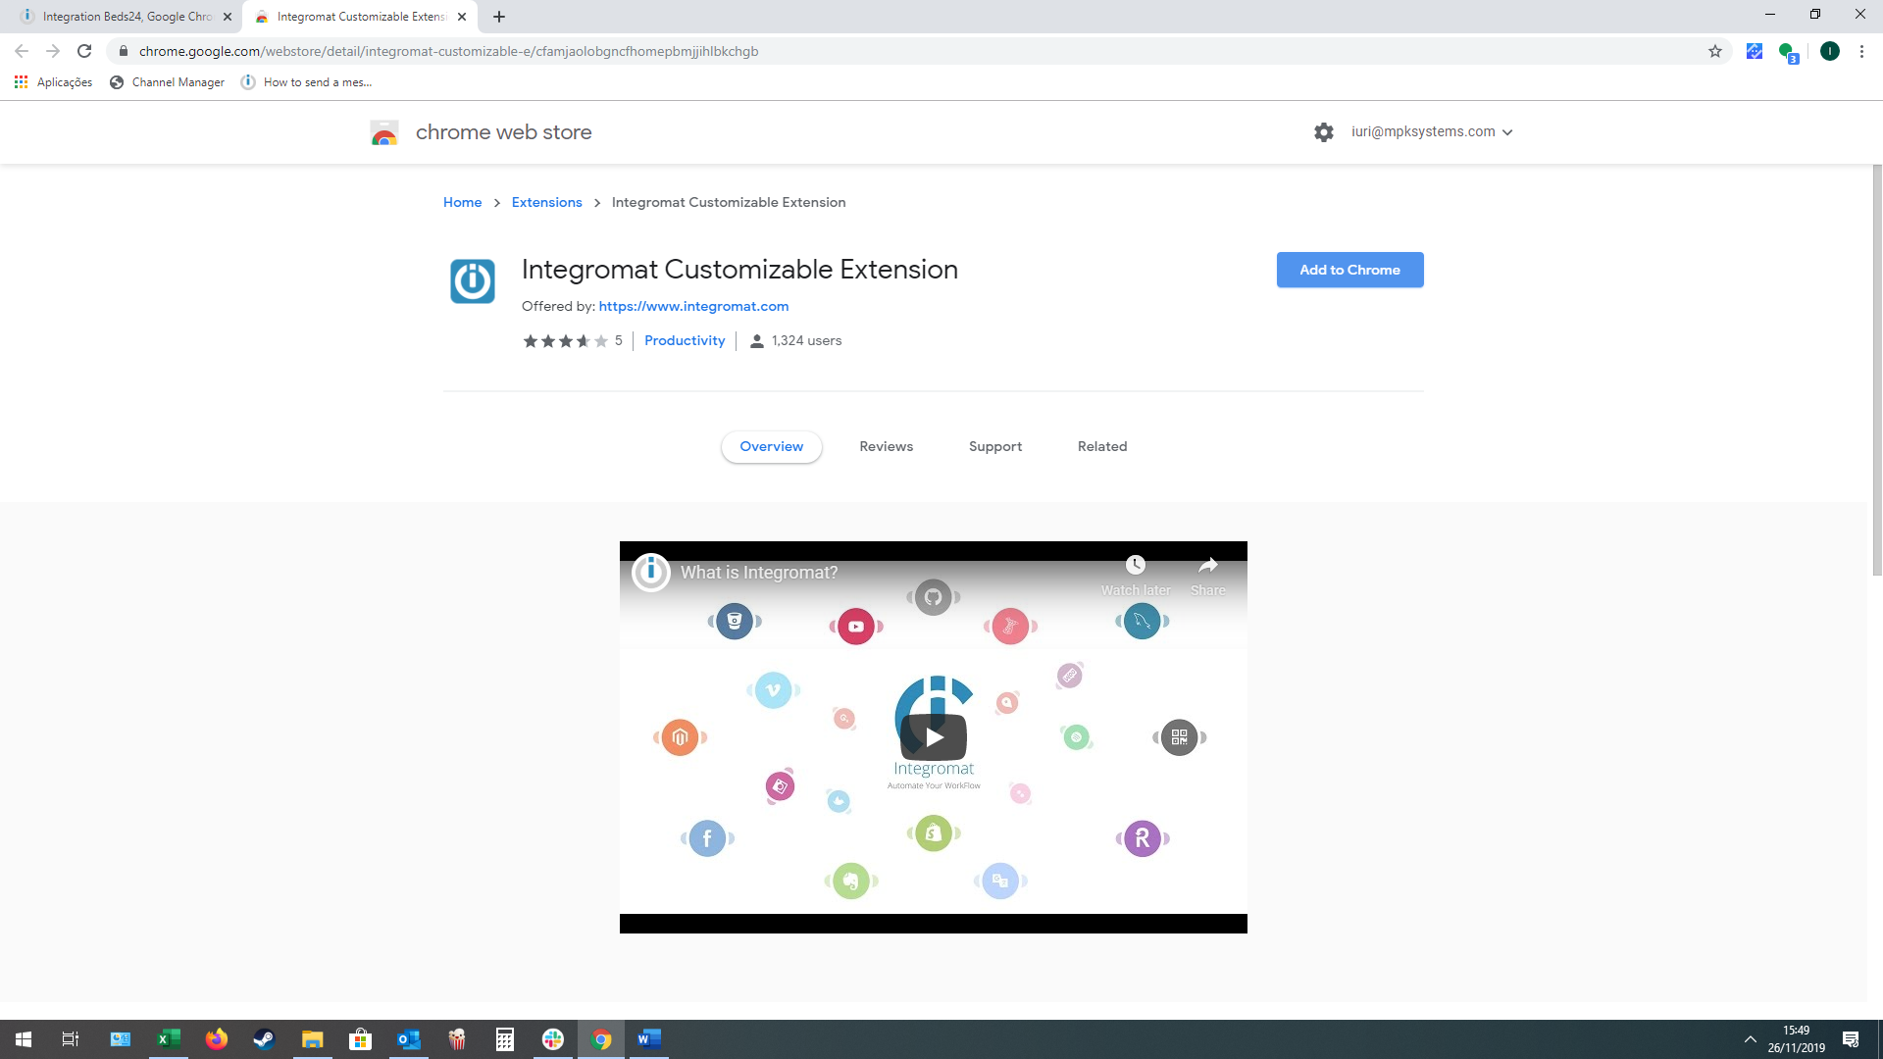Open Steam from the taskbar
This screenshot has height=1059, width=1883.
coord(265,1039)
